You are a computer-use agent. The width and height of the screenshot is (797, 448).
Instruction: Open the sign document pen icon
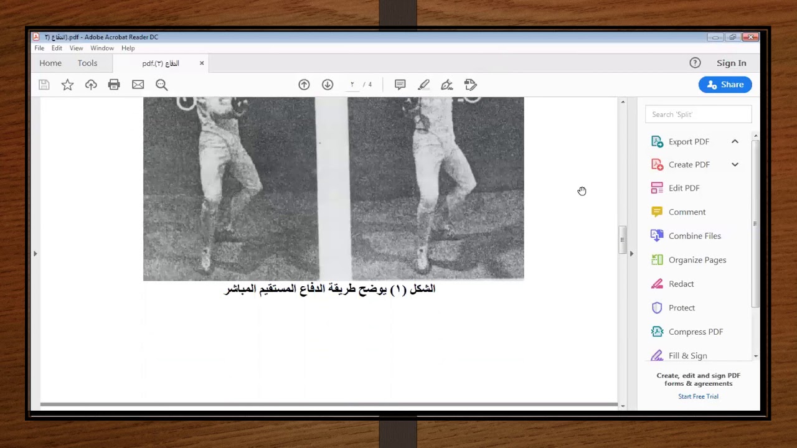[x=447, y=85]
